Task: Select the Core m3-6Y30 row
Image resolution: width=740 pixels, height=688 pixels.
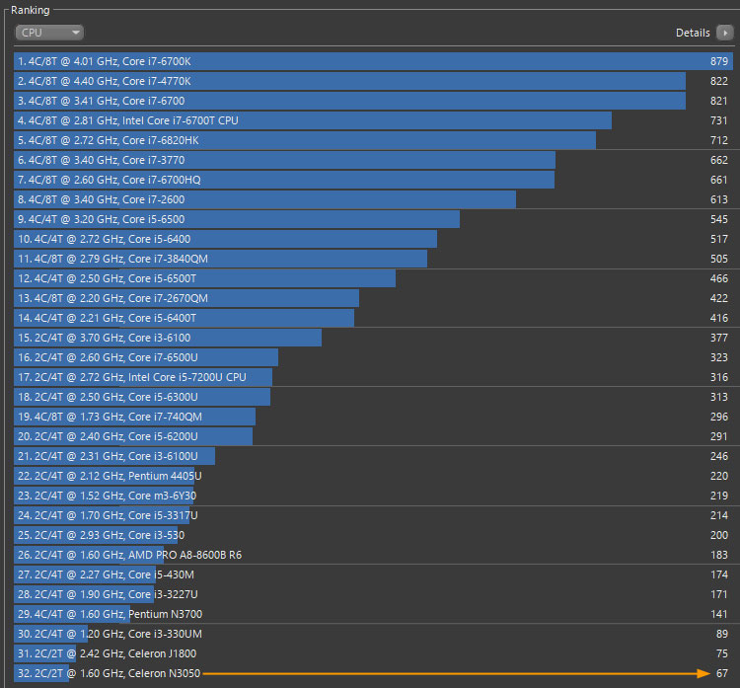Action: [373, 496]
